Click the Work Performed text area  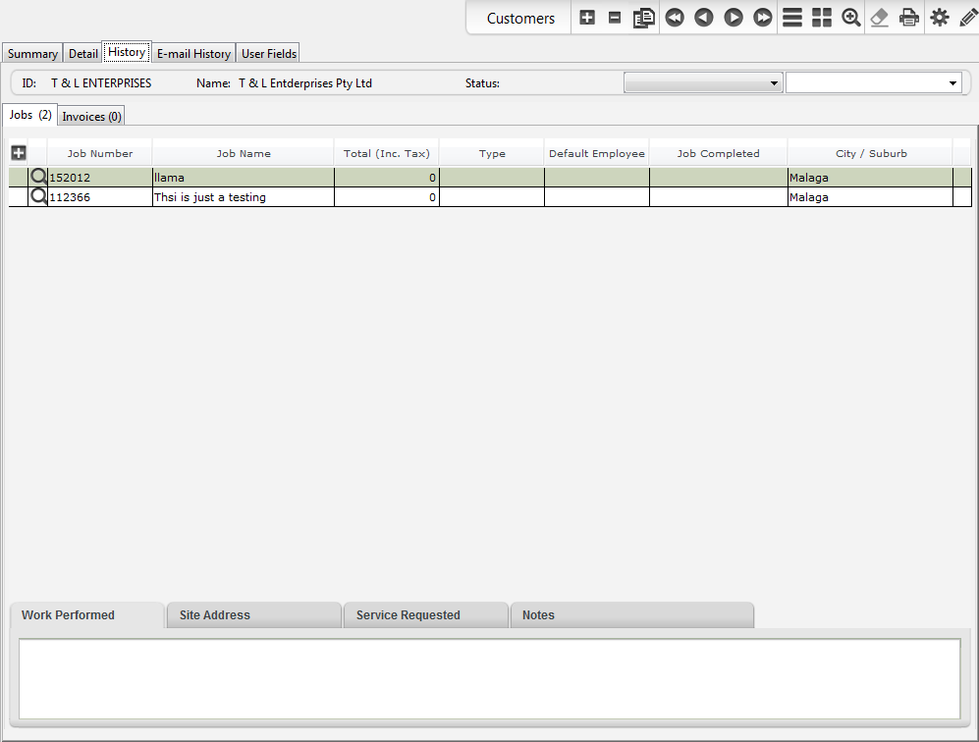[489, 678]
